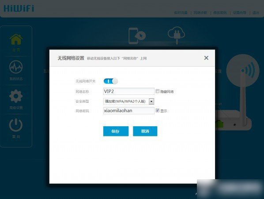Click the 取消 button
264x199 pixels.
tap(145, 131)
